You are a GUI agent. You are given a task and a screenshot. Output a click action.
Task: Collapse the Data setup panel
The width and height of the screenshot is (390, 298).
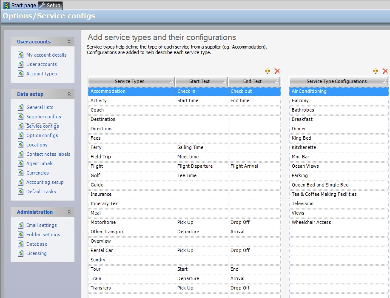69,94
